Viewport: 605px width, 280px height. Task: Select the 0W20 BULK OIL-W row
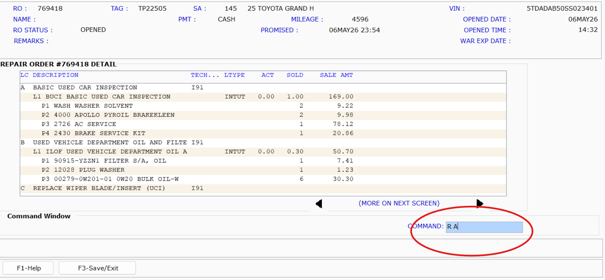click(x=263, y=179)
